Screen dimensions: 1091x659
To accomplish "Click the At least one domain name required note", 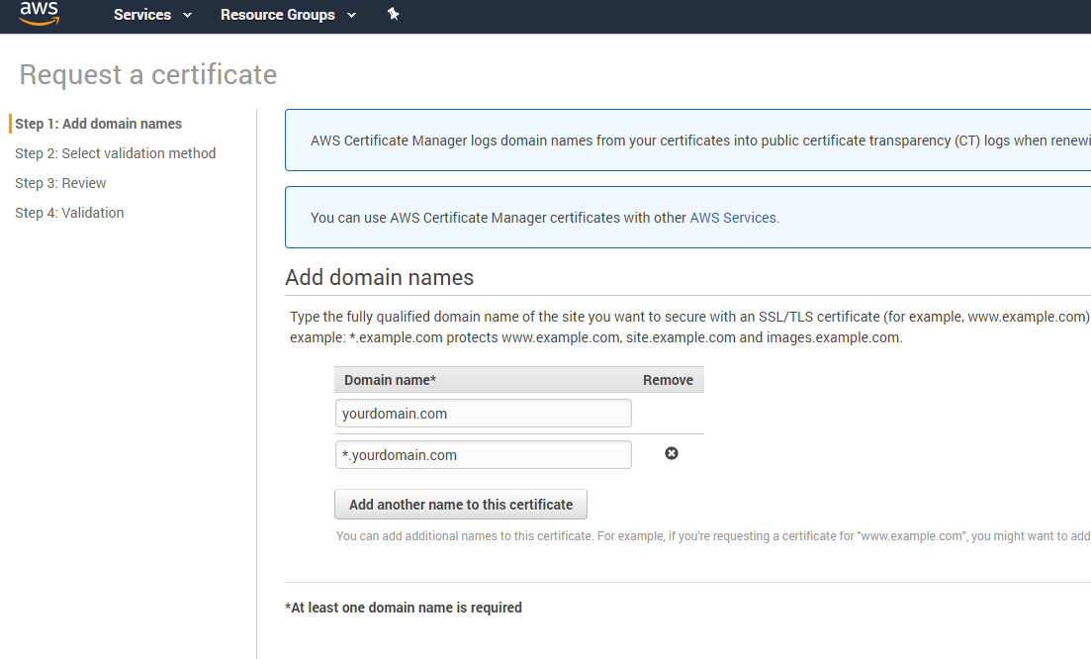I will [404, 608].
